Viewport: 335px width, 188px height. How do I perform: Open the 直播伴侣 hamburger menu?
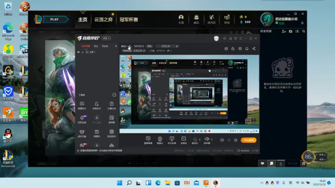[x=240, y=38]
